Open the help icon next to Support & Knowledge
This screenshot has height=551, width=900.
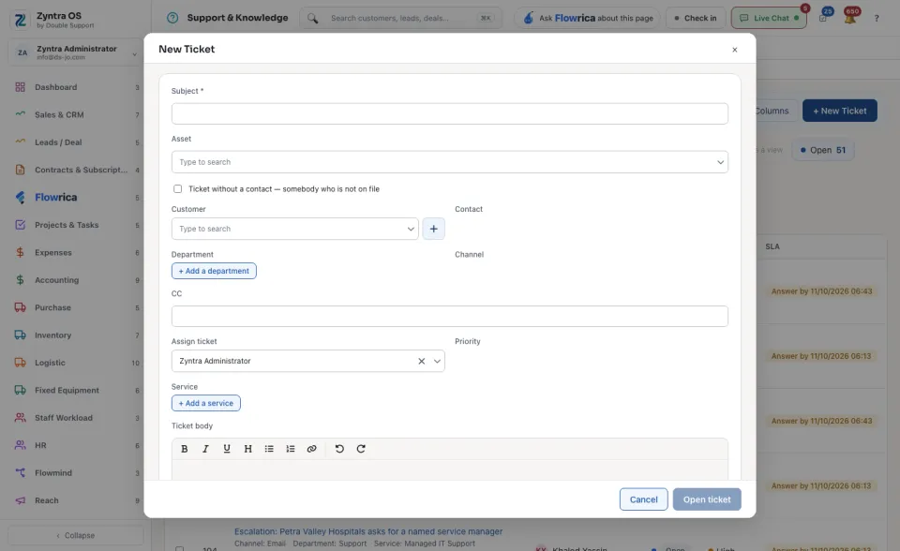(x=172, y=18)
